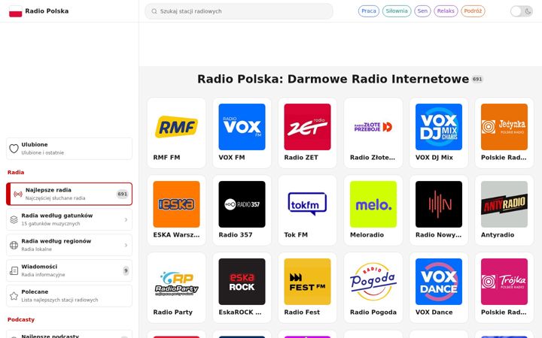Open Radio ZET station logo
542x338 pixels.
click(307, 127)
